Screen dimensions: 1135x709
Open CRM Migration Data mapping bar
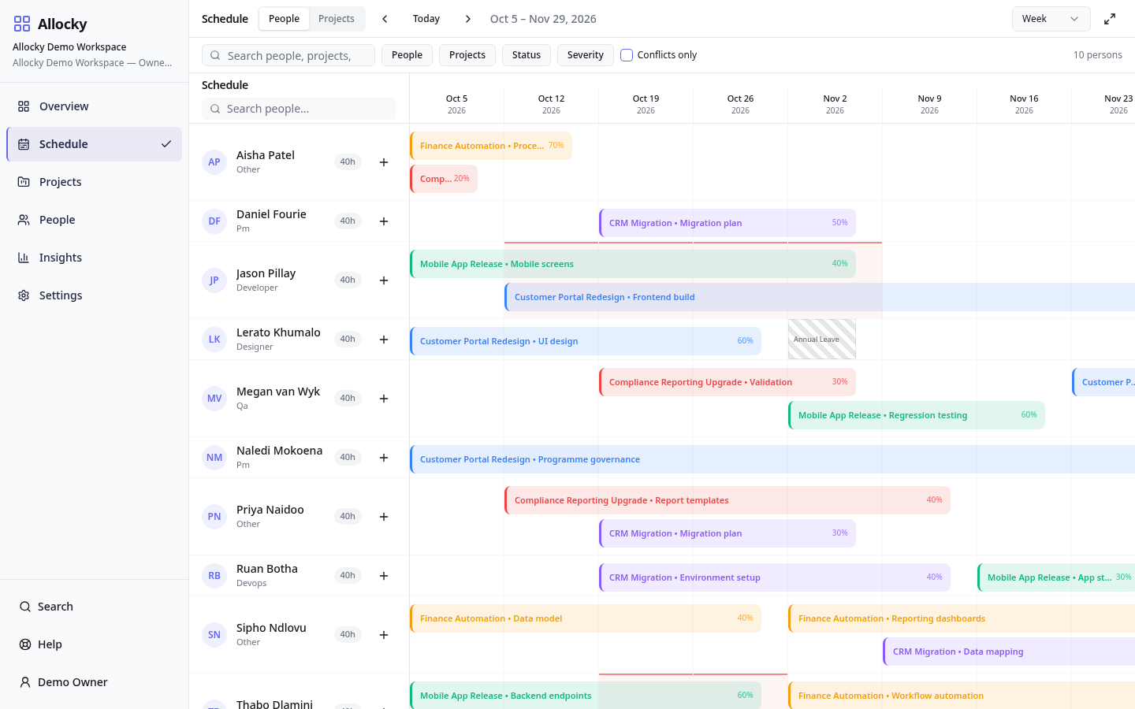click(x=1009, y=651)
